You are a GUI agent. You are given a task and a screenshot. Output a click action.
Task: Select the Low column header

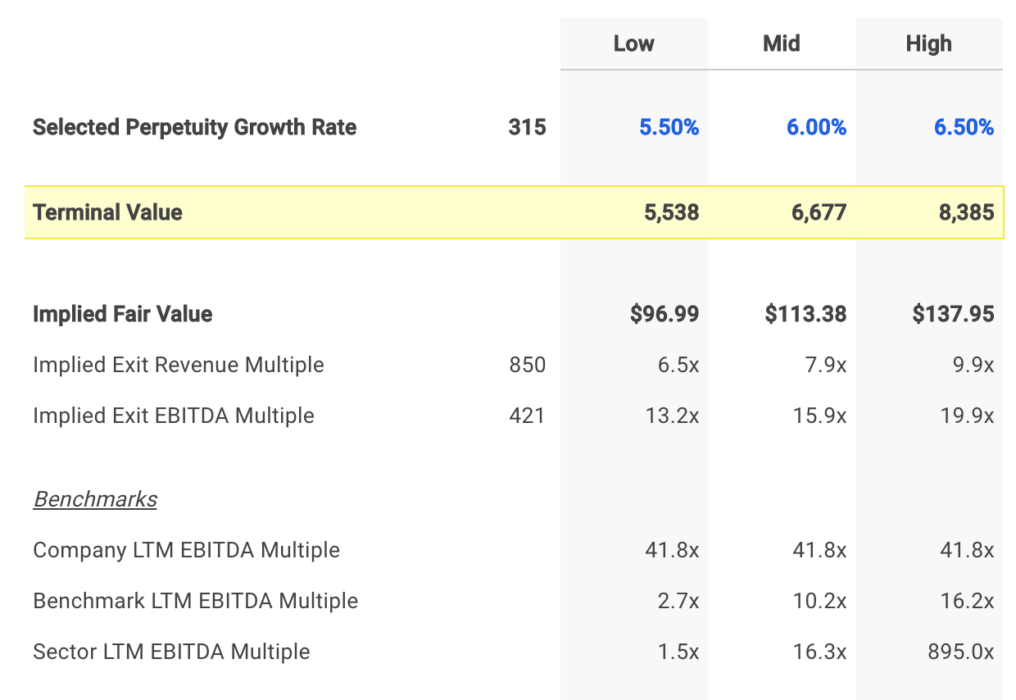[633, 43]
